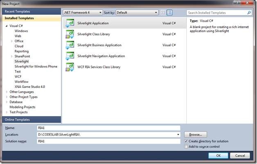The image size is (257, 164).
Task: Uncheck Create directory for solution
Action: tap(186, 141)
